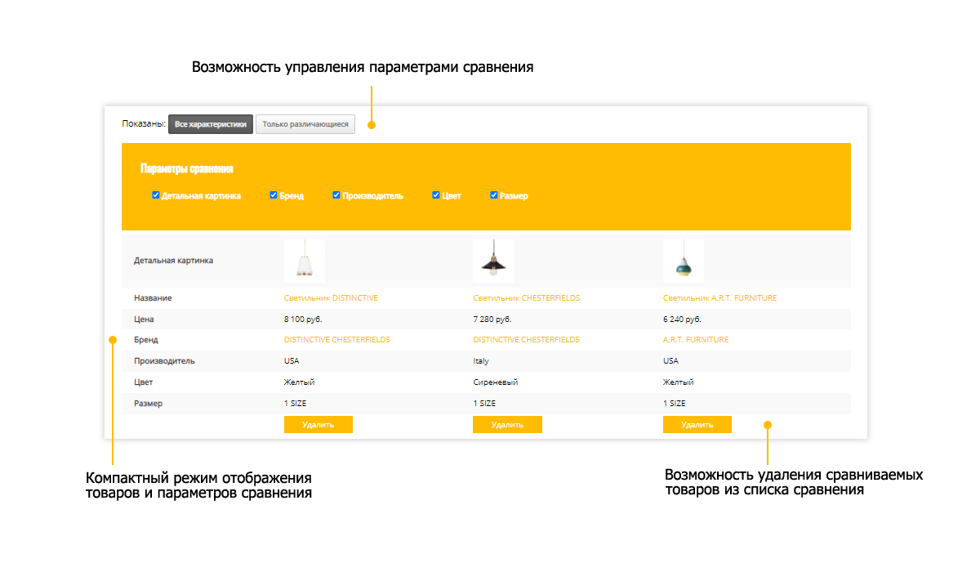Delete the 7 280 руб. product with 'Удалить'
The width and height of the screenshot is (980, 572).
click(507, 424)
